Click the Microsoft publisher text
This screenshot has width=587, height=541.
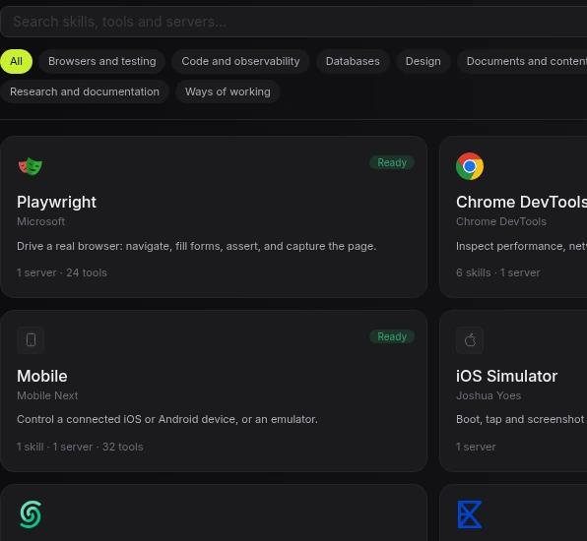40,221
